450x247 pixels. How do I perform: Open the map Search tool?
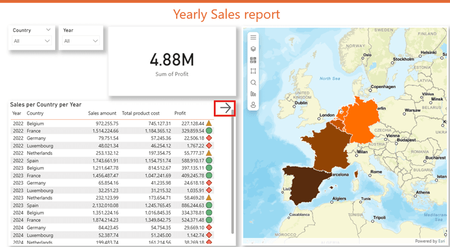pos(253,83)
